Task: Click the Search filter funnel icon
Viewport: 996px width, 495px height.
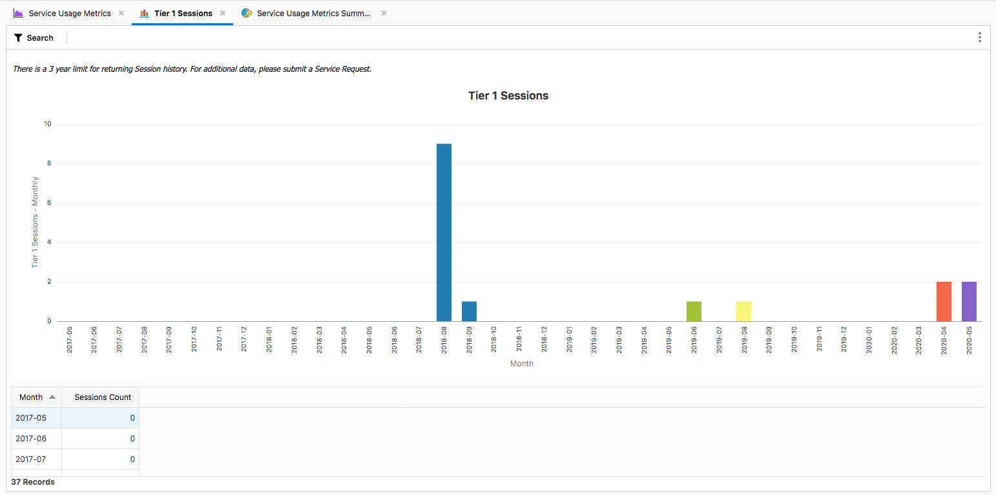Action: (18, 38)
